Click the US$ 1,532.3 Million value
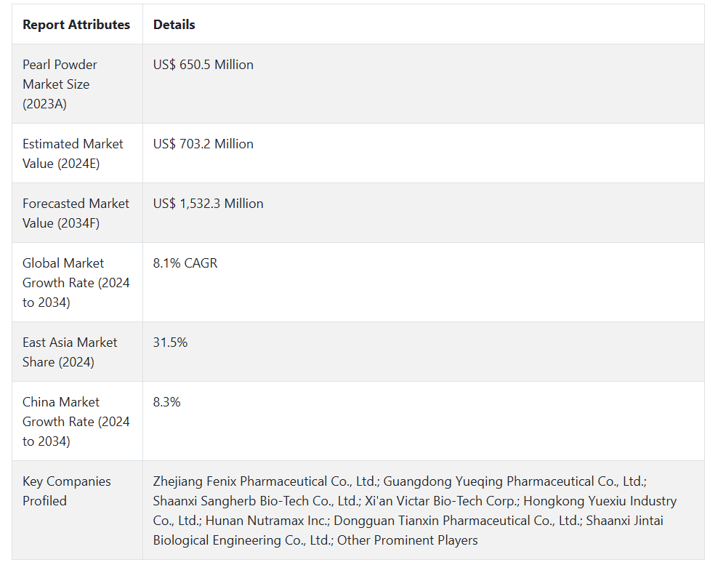The image size is (710, 565). [208, 204]
